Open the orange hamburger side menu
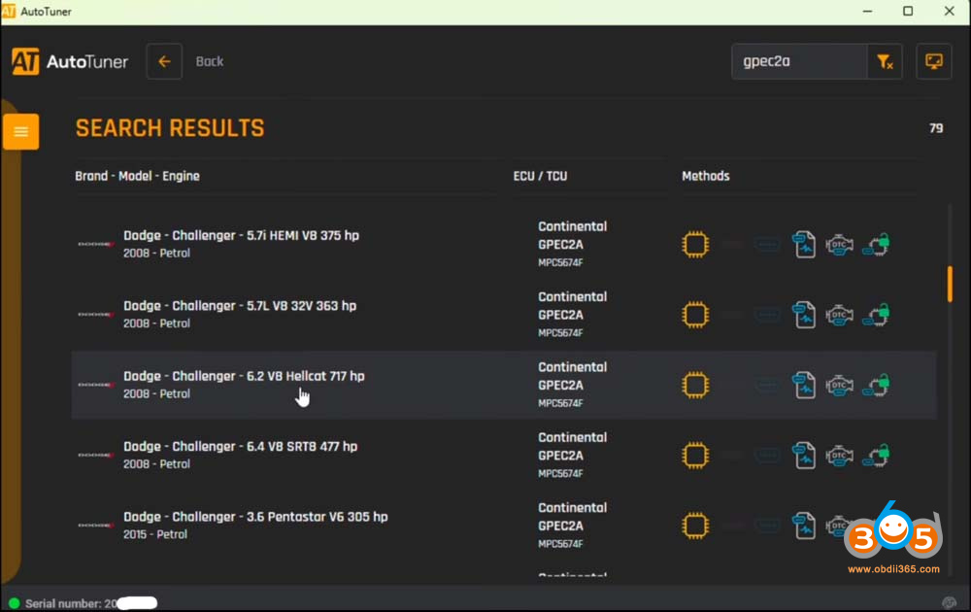 point(20,131)
